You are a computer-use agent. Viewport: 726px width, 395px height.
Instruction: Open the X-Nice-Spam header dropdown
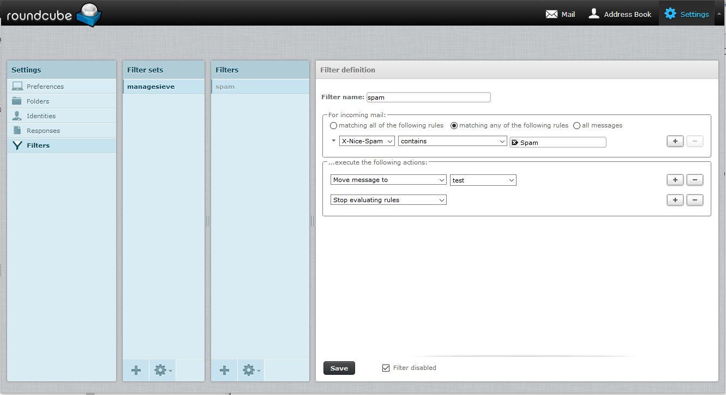(x=367, y=141)
